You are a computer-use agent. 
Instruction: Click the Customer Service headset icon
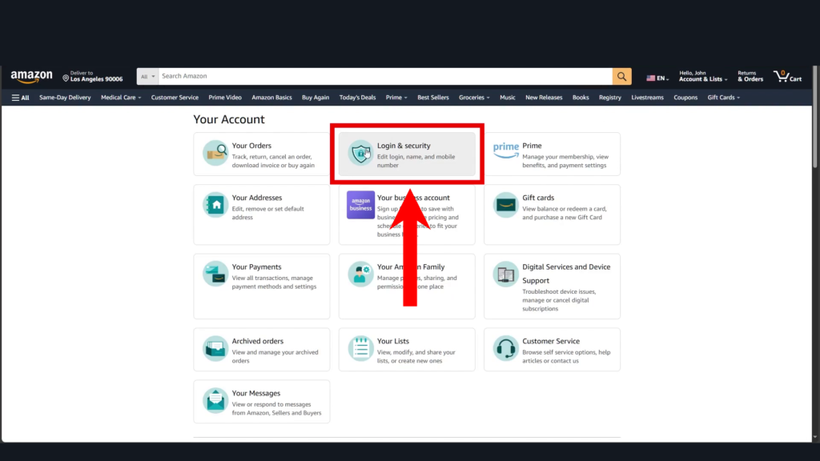click(505, 348)
